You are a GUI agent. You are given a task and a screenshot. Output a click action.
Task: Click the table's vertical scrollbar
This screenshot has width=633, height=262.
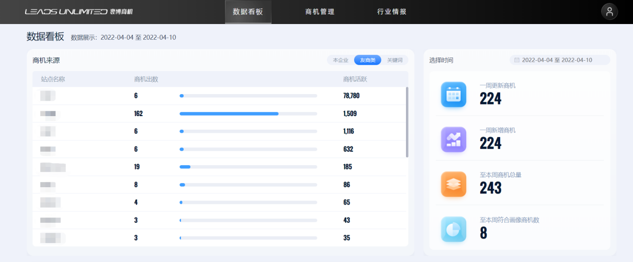point(406,122)
